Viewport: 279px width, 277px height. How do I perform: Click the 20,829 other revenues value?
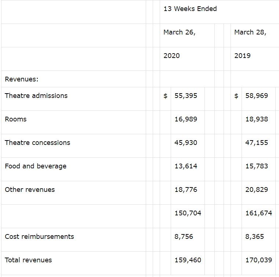click(x=257, y=190)
